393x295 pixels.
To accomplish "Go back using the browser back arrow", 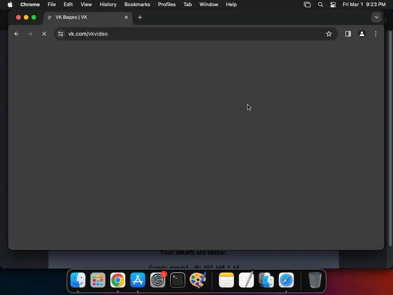I will coord(17,34).
